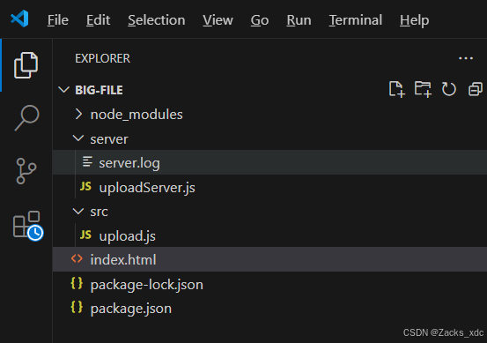Open the View menu

pos(218,20)
